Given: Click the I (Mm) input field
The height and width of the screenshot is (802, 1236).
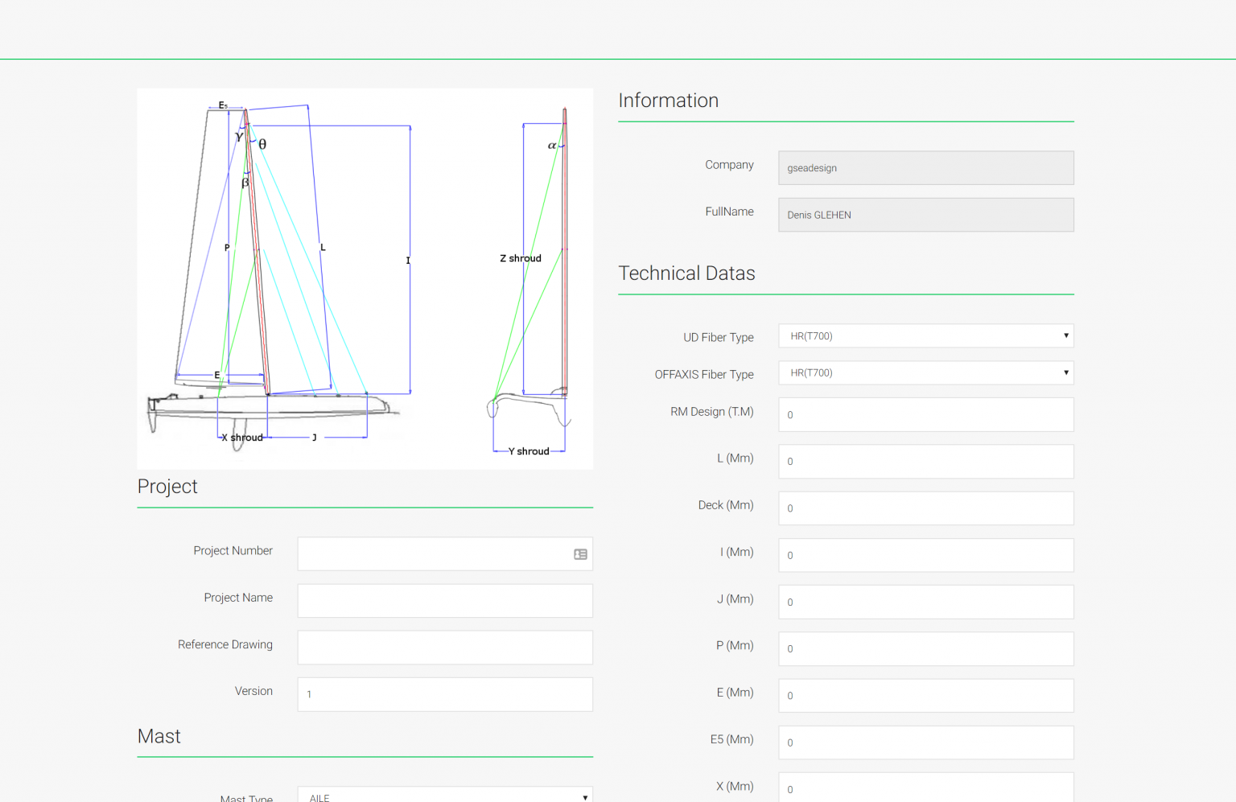Looking at the screenshot, I should [x=925, y=555].
